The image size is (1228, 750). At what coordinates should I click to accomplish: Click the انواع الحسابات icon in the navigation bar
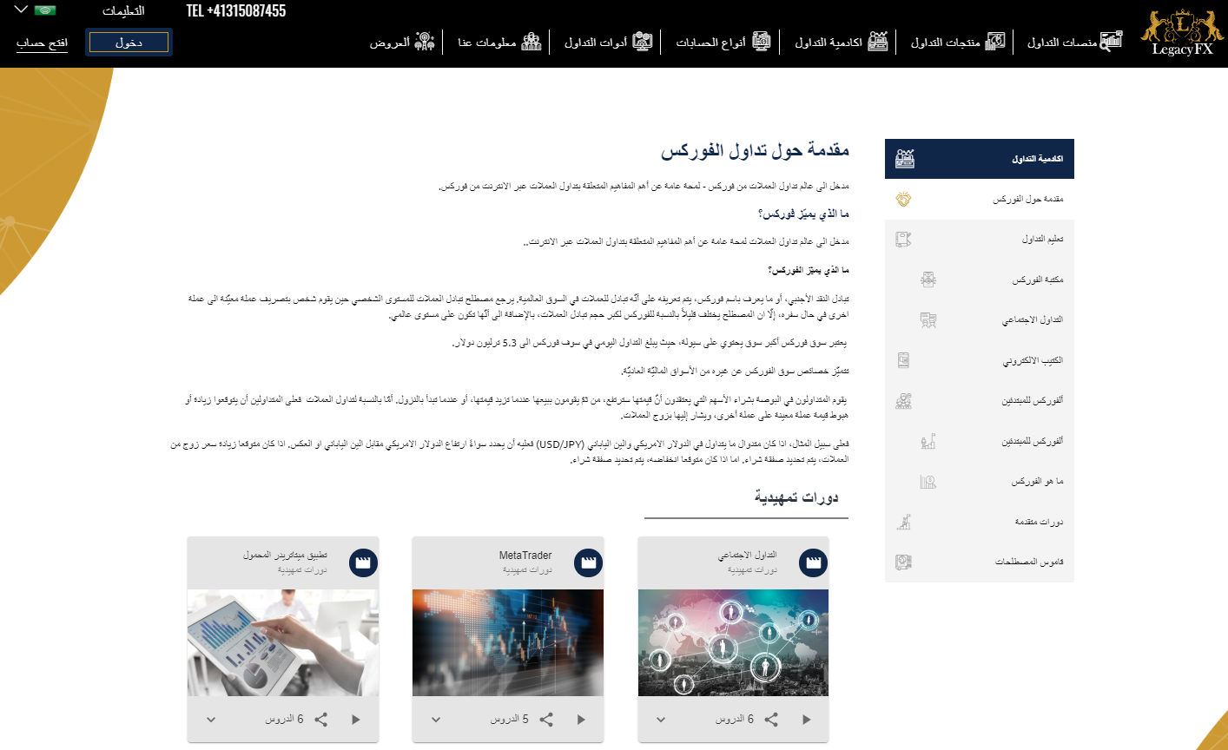(761, 41)
